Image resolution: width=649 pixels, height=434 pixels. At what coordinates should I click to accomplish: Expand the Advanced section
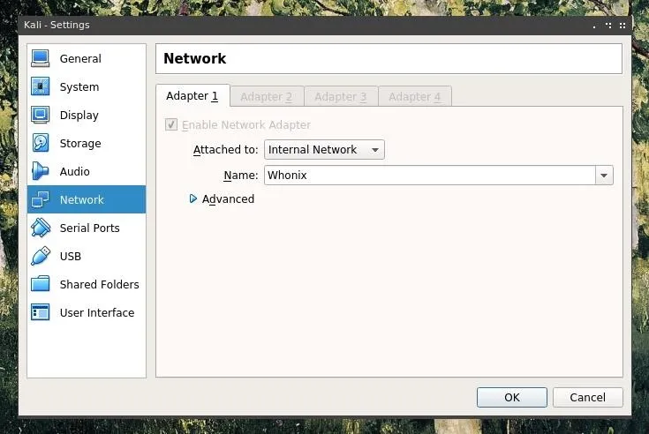pyautogui.click(x=192, y=198)
